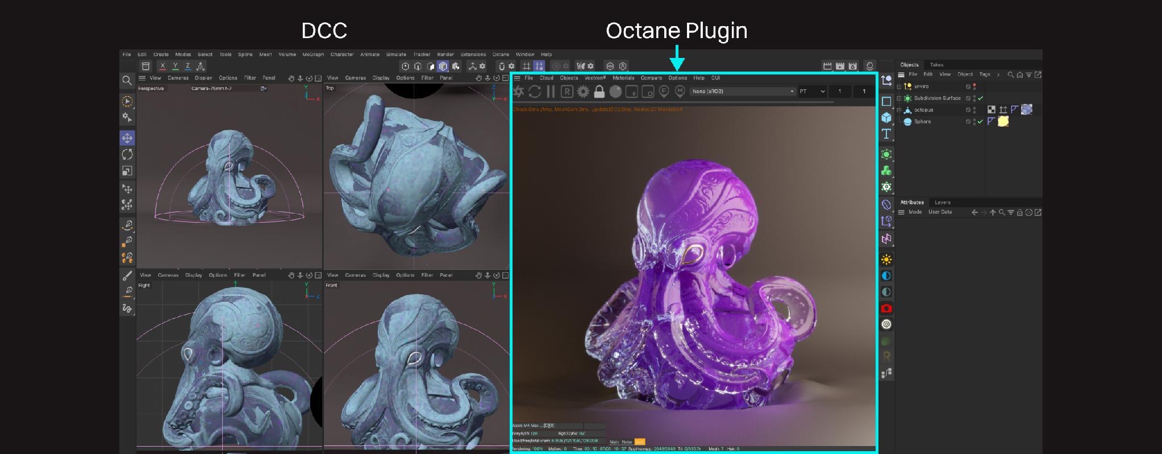The image size is (1162, 454).
Task: Open the search magnifier in left toolbar
Action: coord(127,81)
